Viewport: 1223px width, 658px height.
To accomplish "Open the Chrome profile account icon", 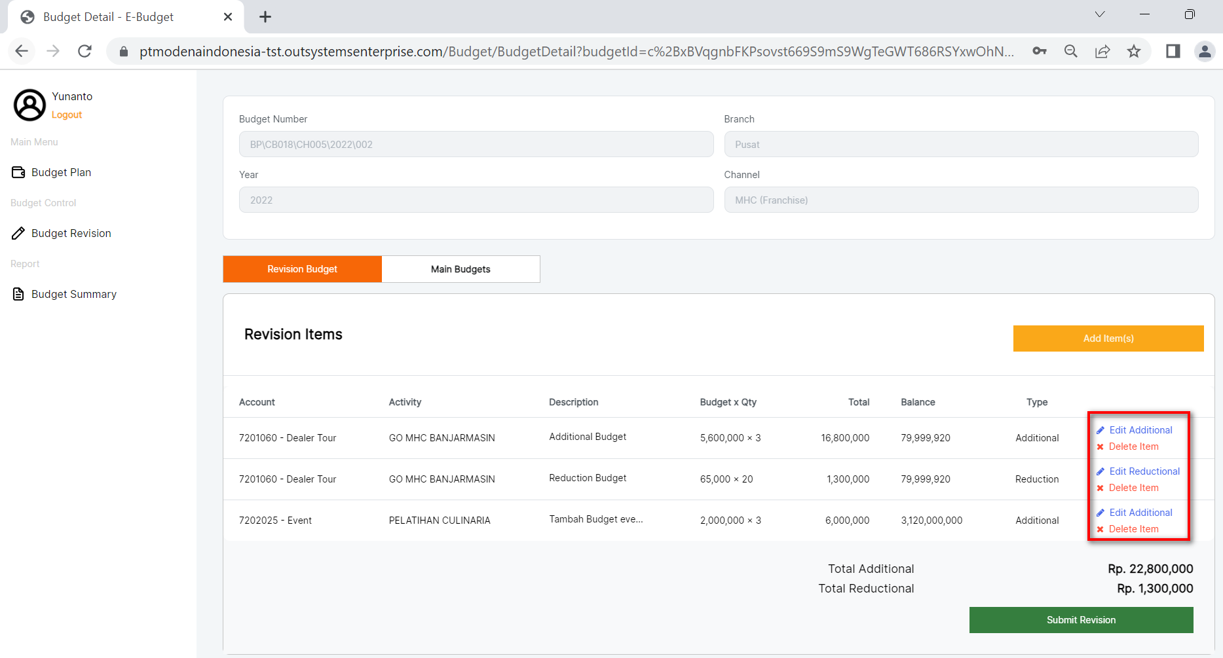I will 1204,51.
